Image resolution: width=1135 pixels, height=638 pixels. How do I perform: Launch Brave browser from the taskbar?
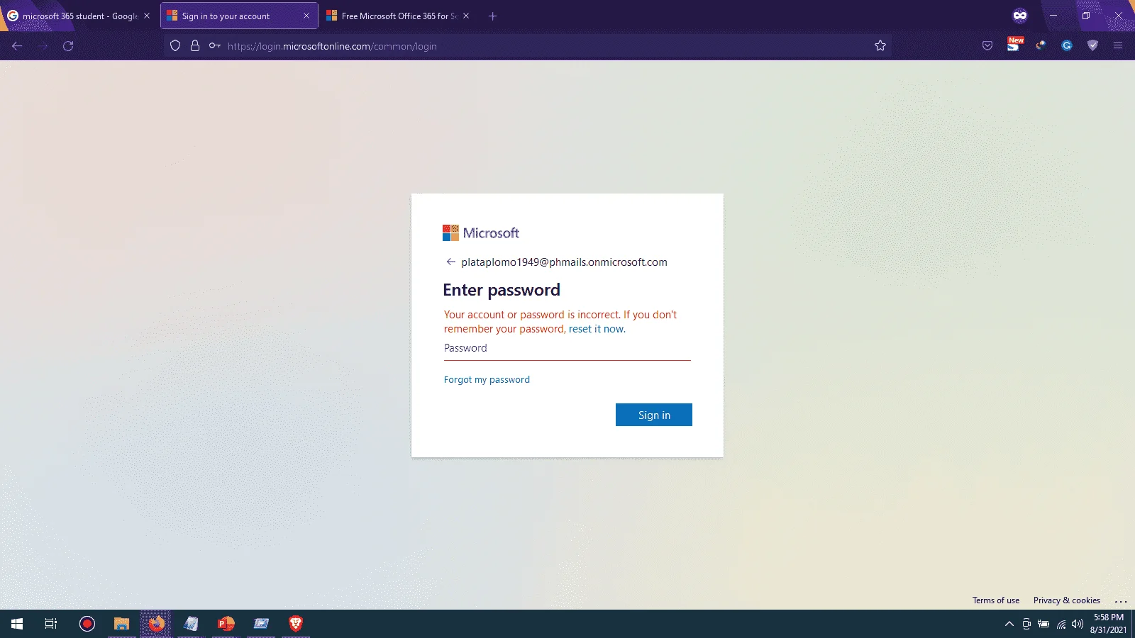pos(296,624)
